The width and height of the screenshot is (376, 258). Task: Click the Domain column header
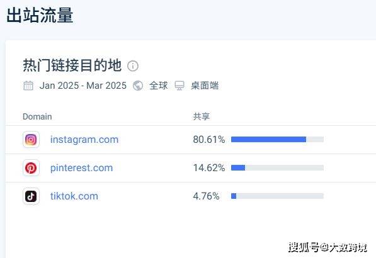click(37, 116)
